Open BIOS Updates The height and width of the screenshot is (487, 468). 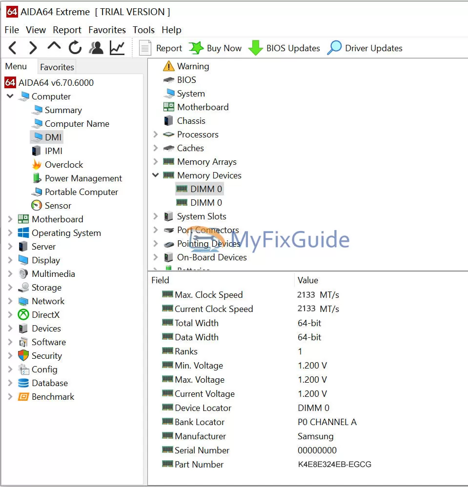coord(284,48)
